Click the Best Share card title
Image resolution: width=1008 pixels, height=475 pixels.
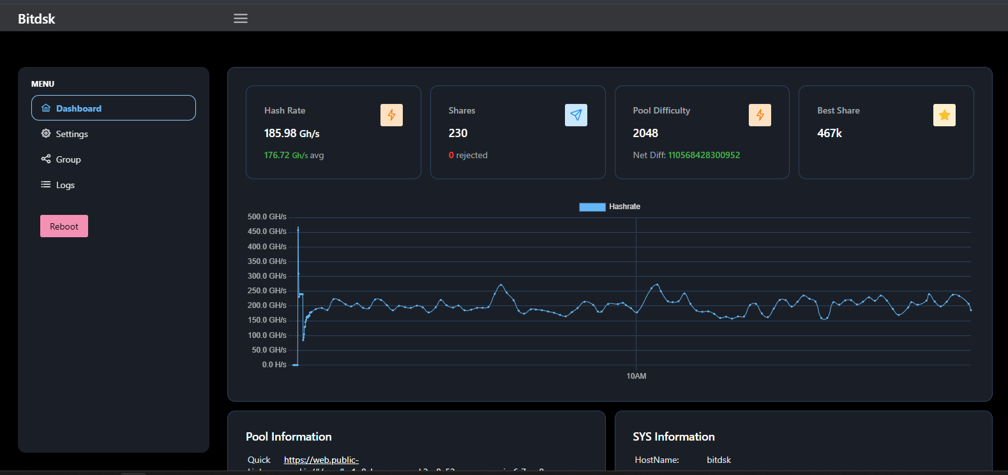point(838,110)
